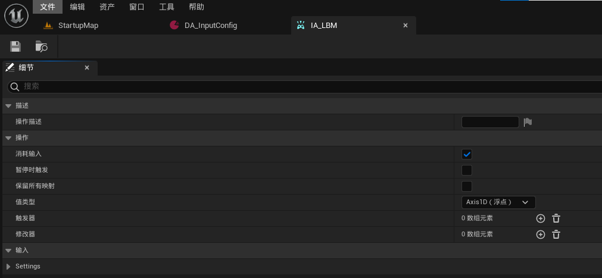Click the 修改器 property label
Image resolution: width=602 pixels, height=278 pixels.
(25, 234)
